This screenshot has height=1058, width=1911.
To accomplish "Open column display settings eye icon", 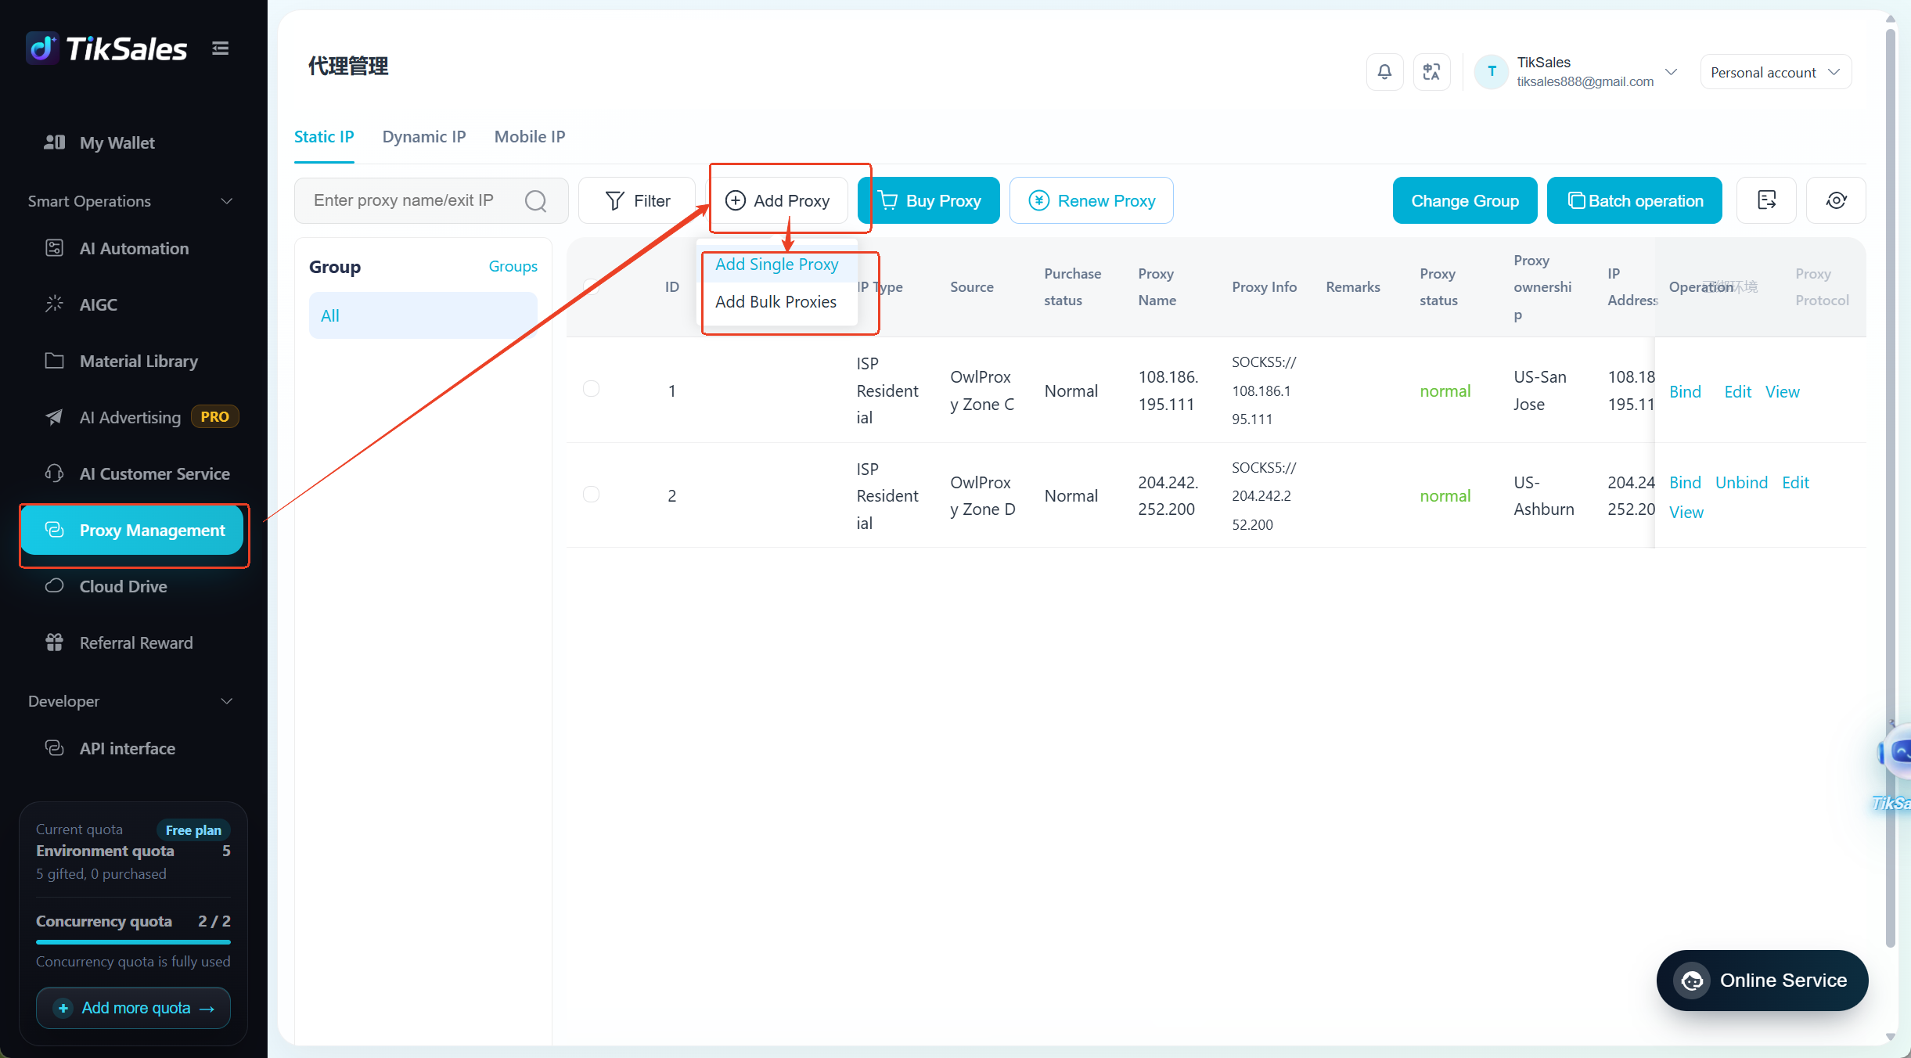I will point(1836,200).
